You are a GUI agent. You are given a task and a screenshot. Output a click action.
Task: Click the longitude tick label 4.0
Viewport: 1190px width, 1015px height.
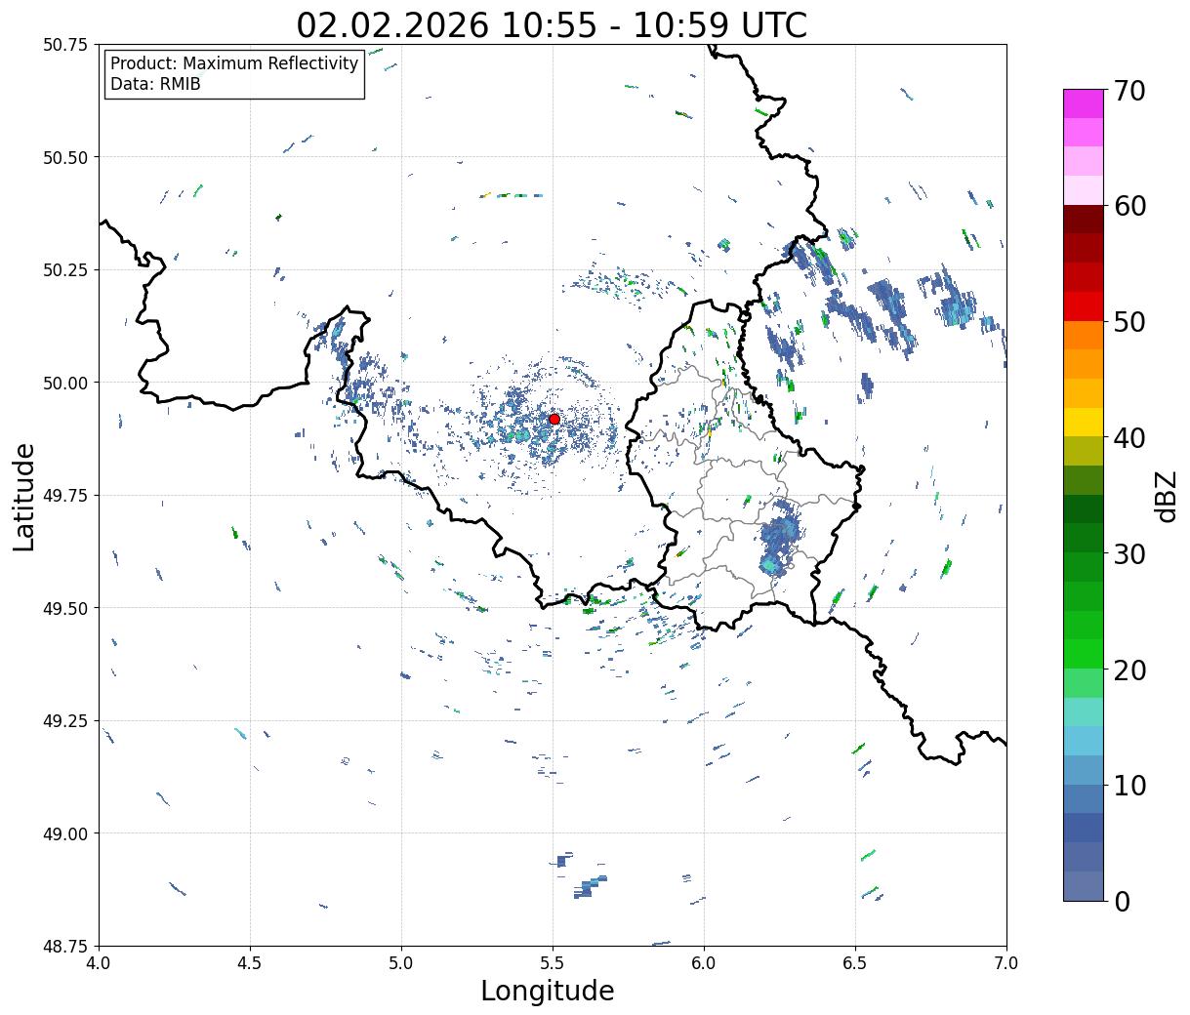99,963
